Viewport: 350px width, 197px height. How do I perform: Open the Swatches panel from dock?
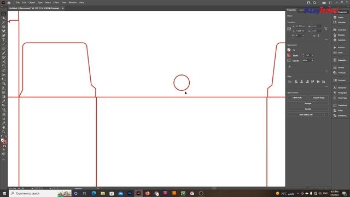click(x=340, y=30)
